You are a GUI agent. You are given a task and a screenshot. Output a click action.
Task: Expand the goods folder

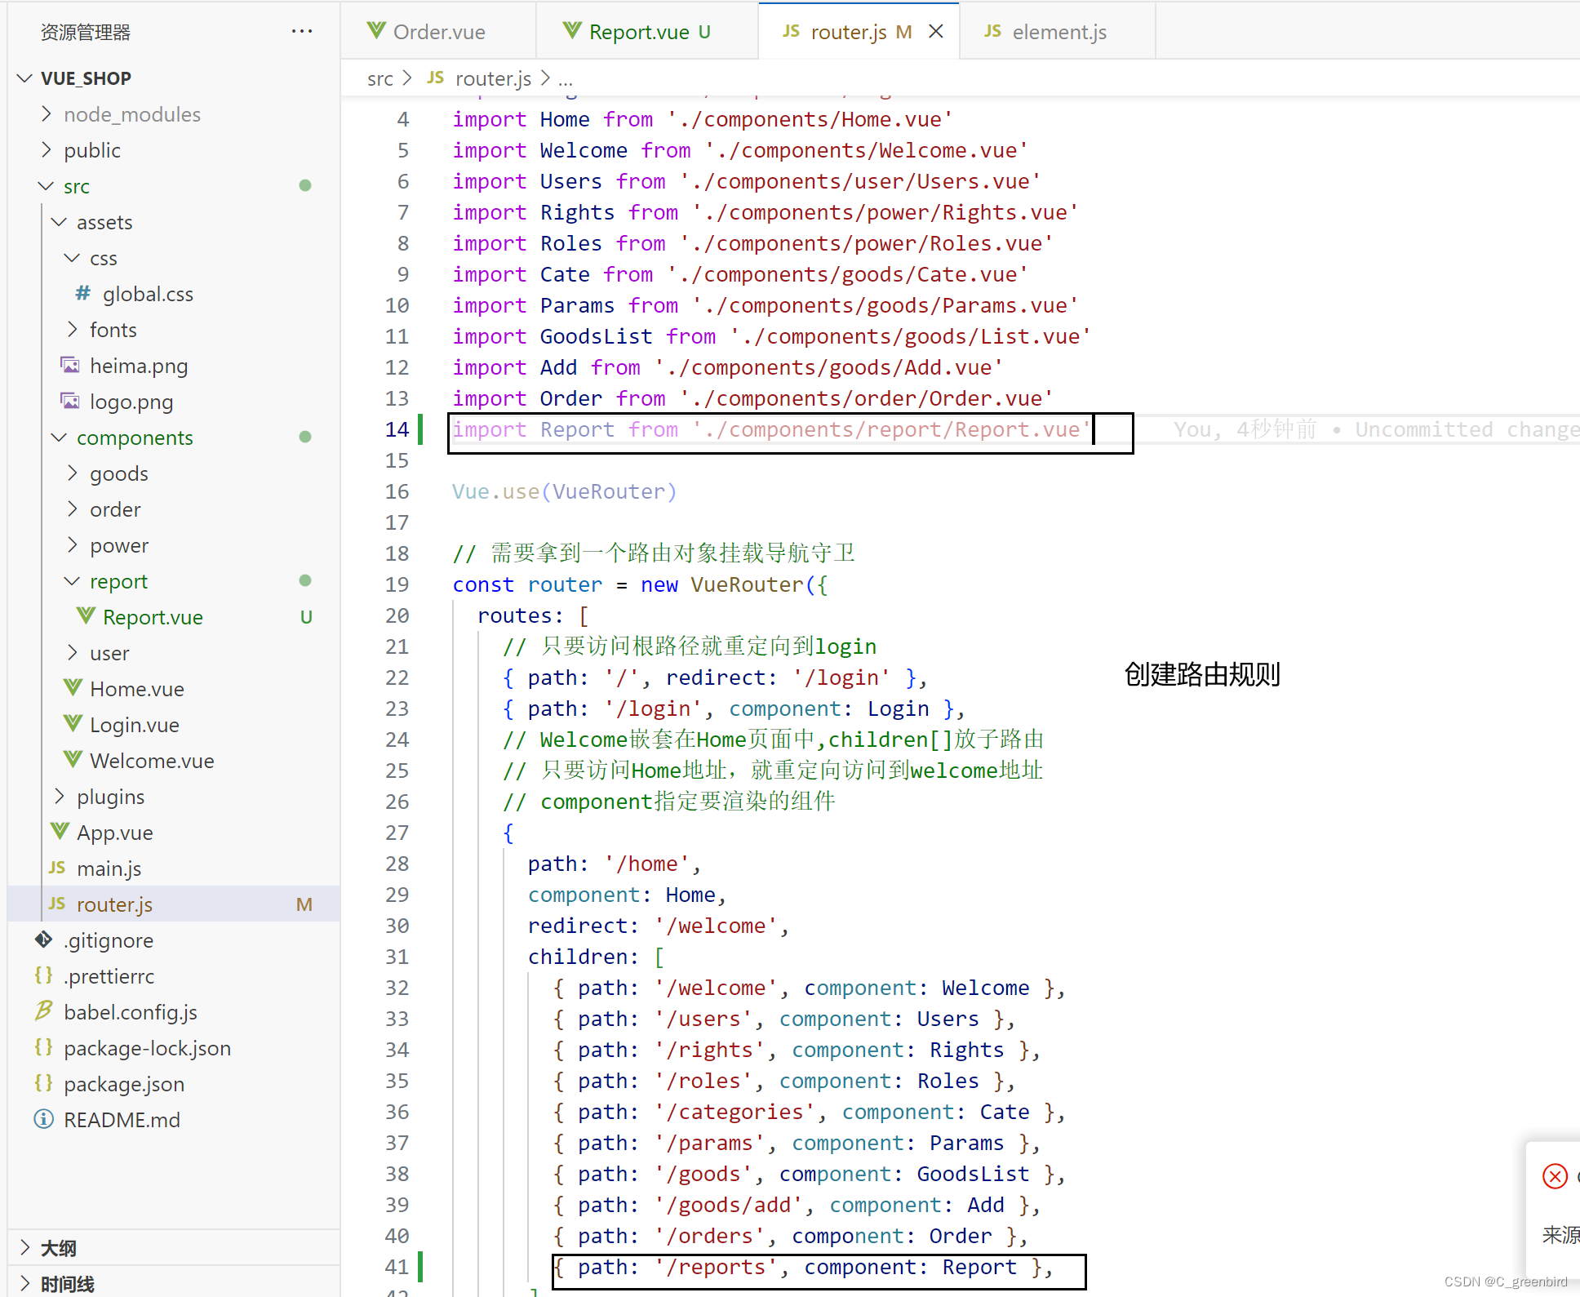(73, 473)
